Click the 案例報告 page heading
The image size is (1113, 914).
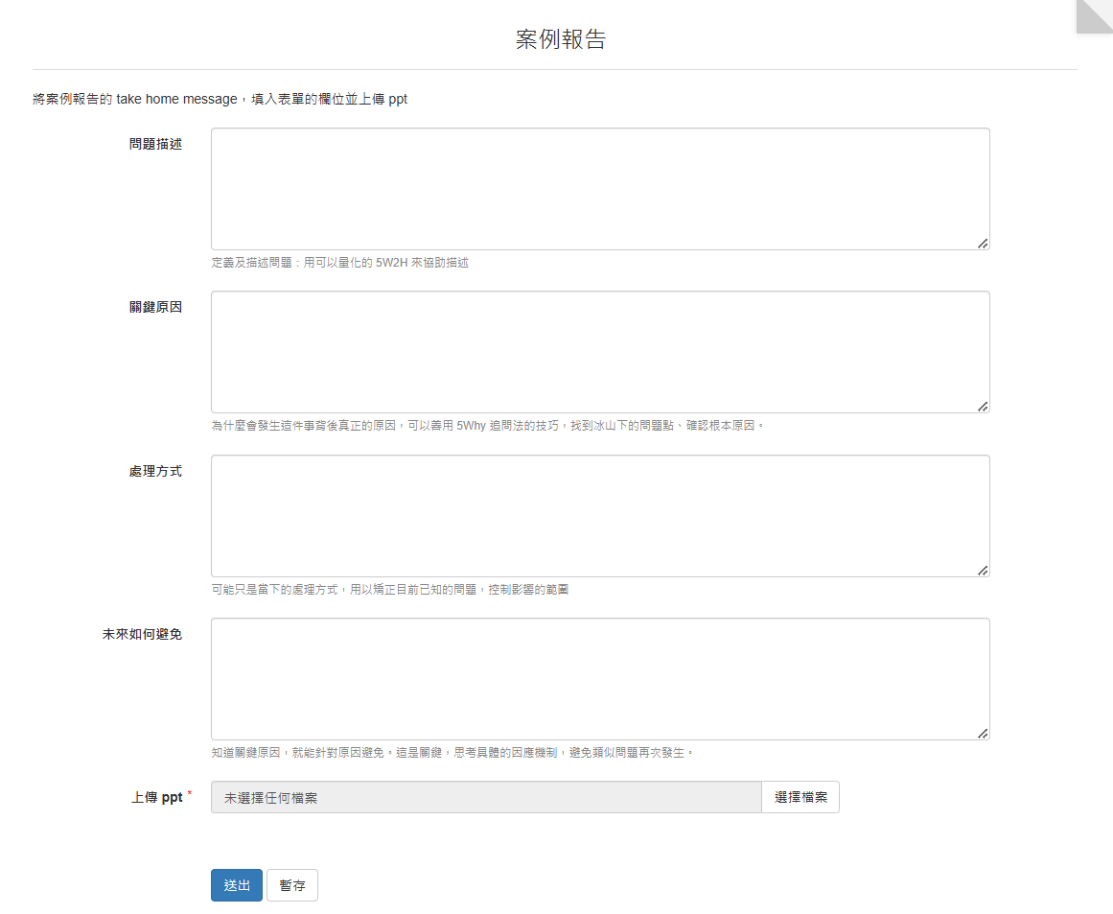(560, 39)
